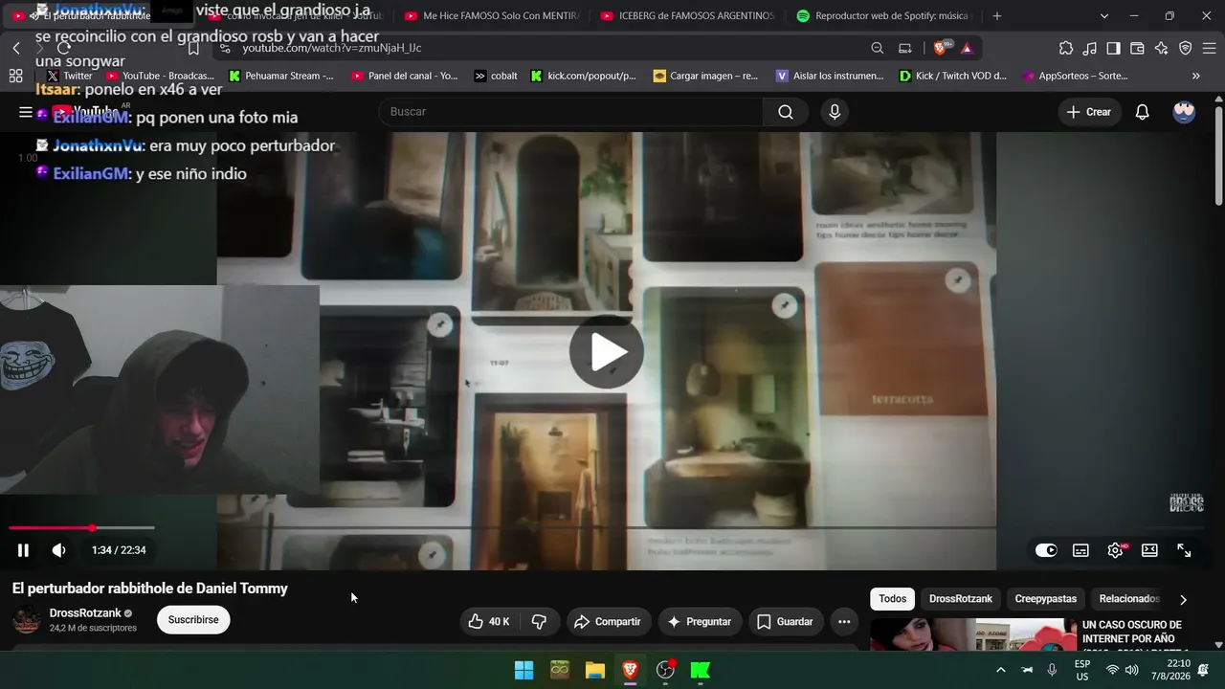Open the Windows Start menu

tap(523, 671)
